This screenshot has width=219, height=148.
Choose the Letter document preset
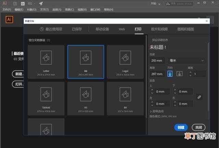pos(46,62)
